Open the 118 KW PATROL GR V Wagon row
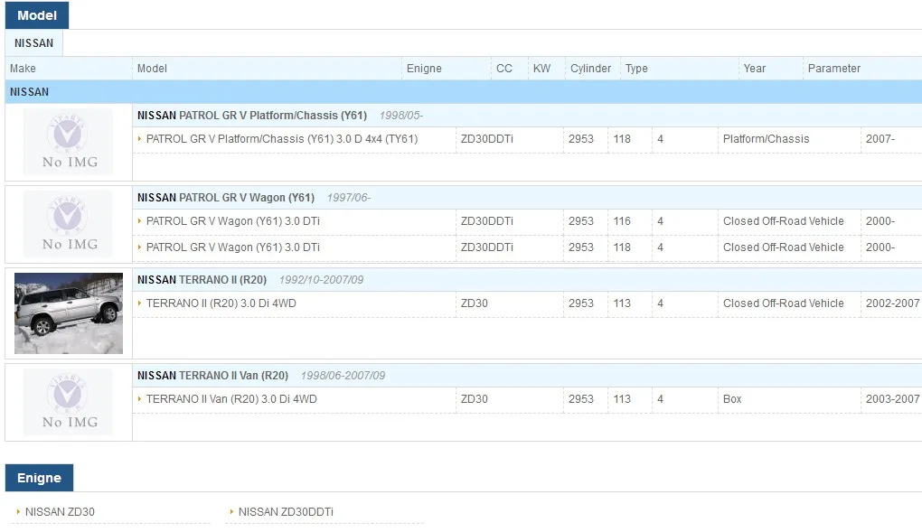The height and width of the screenshot is (532, 922). 233,247
